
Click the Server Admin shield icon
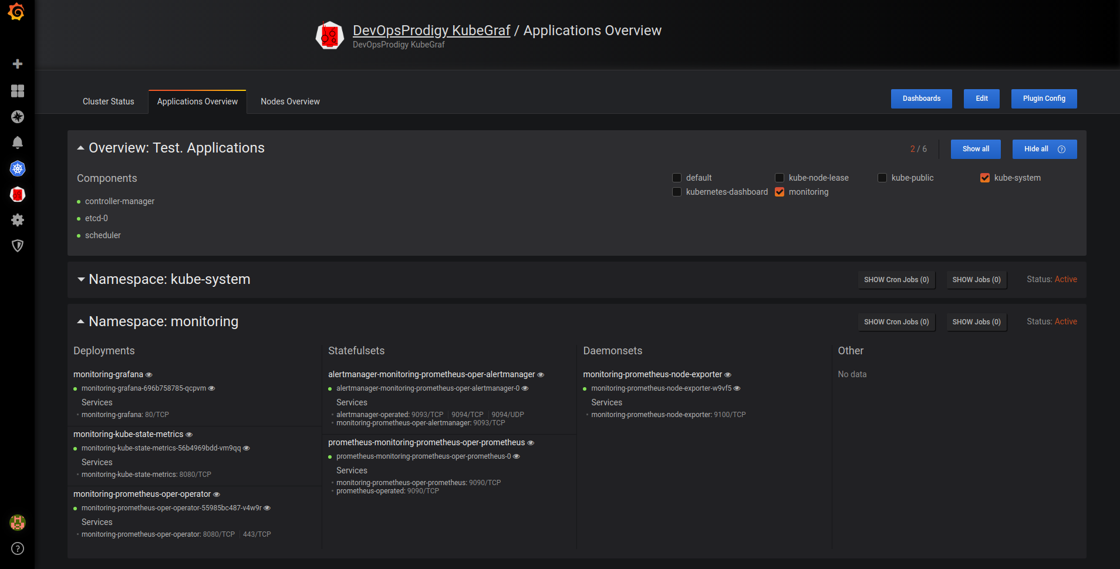click(17, 246)
